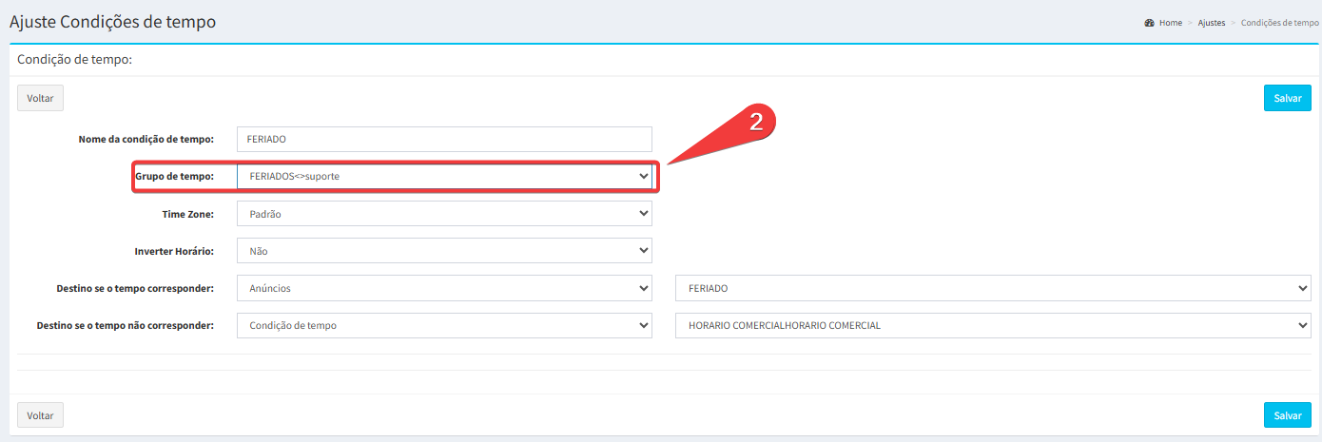1322x442 pixels.
Task: Open the Inverter Horário dropdown
Action: coord(444,252)
